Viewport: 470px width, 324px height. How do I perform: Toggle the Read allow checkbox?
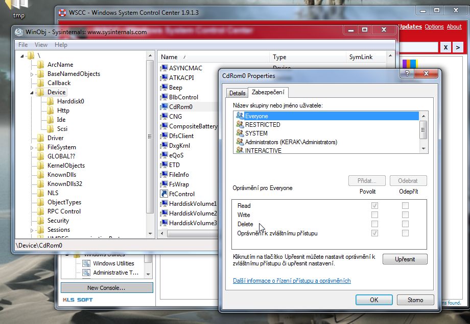pos(375,206)
